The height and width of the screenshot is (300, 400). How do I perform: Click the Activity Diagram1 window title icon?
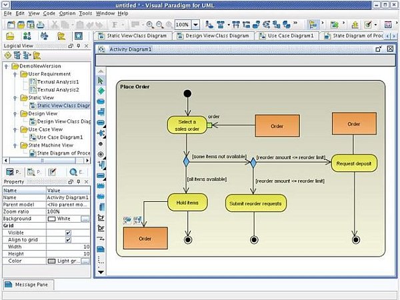tap(103, 49)
